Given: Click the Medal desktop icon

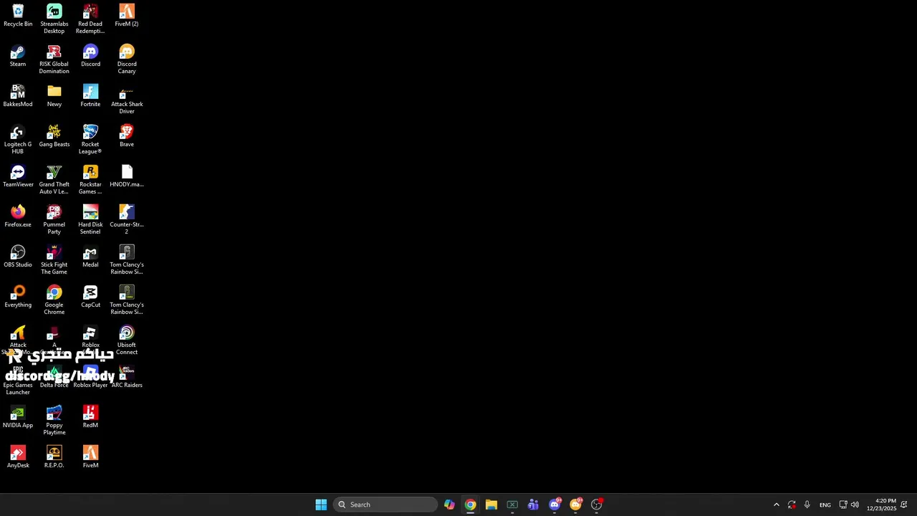Looking at the screenshot, I should point(90,257).
